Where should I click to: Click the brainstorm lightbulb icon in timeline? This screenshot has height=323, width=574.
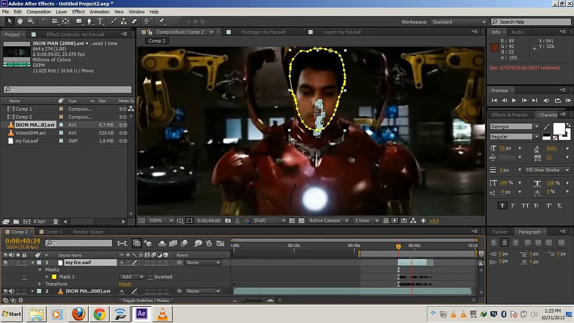198,243
